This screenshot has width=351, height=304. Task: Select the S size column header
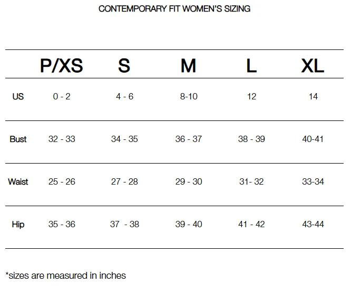point(124,66)
